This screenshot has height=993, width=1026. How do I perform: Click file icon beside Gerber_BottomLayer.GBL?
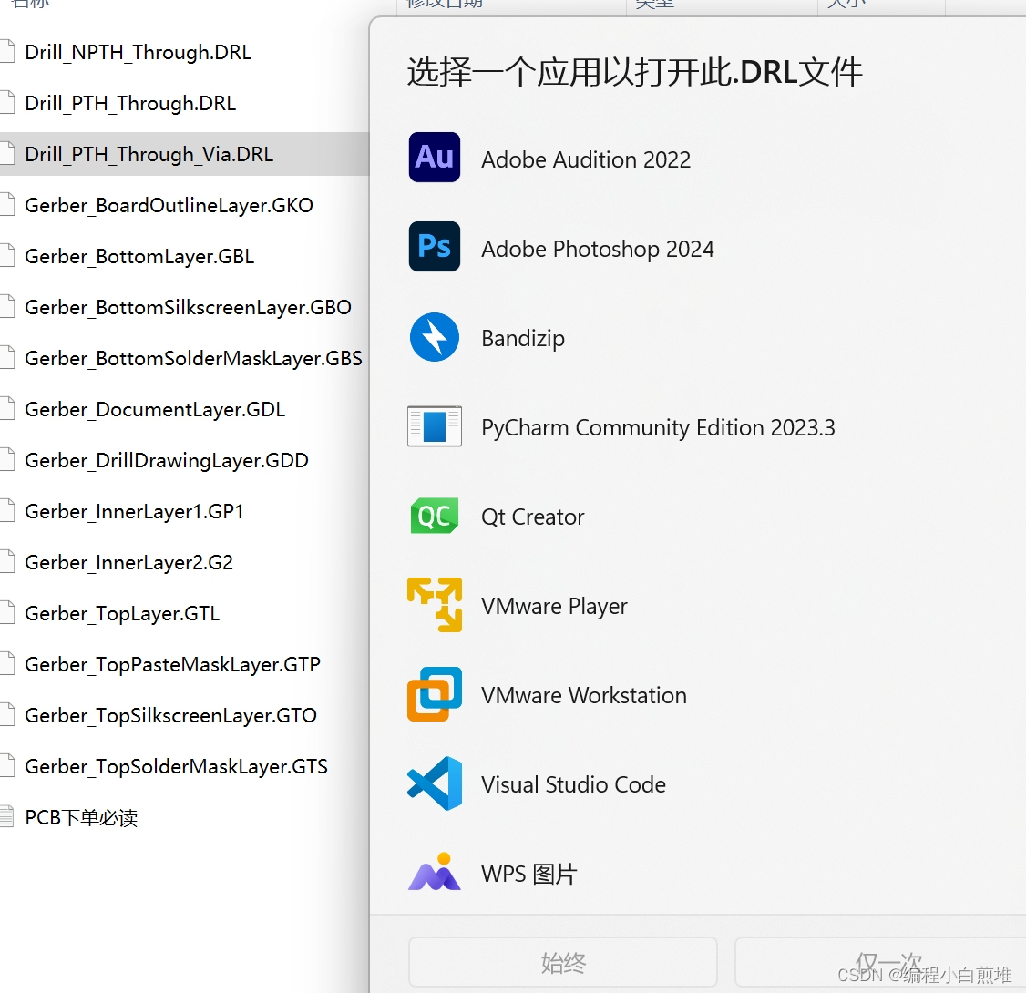coord(6,256)
